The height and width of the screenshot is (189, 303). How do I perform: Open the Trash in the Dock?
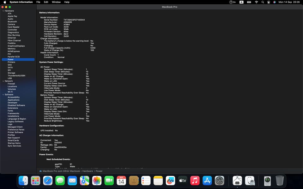(280, 181)
